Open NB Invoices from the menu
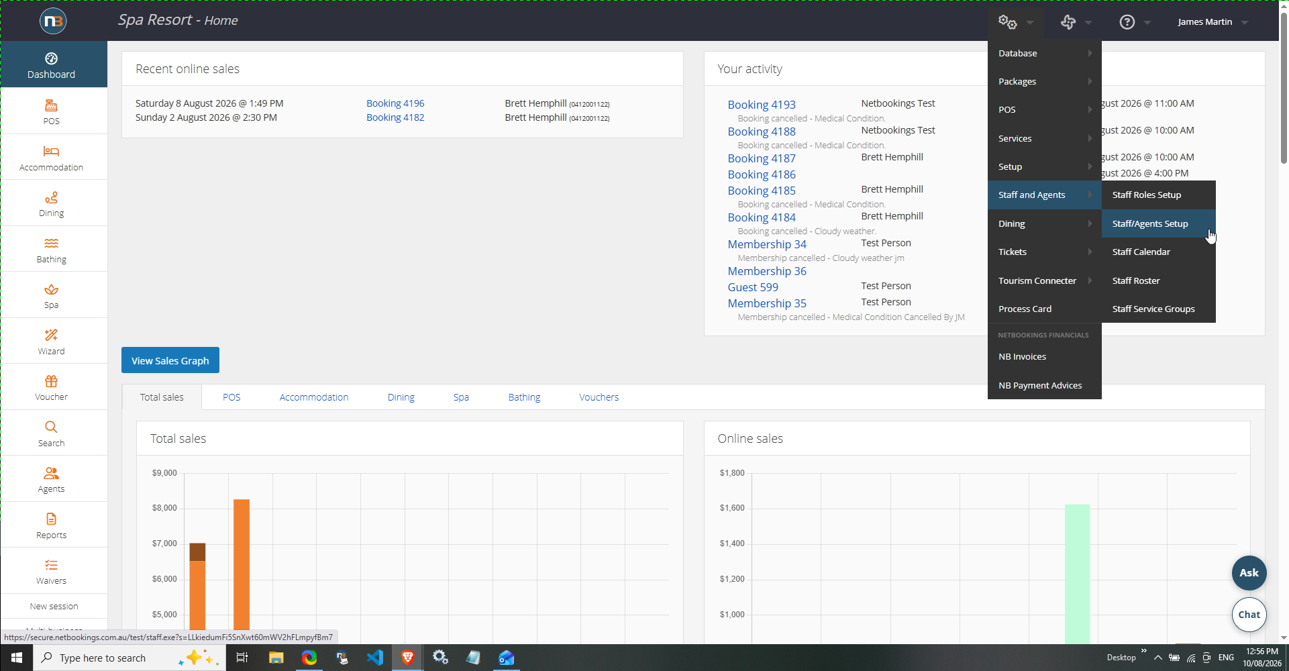 pyautogui.click(x=1045, y=356)
